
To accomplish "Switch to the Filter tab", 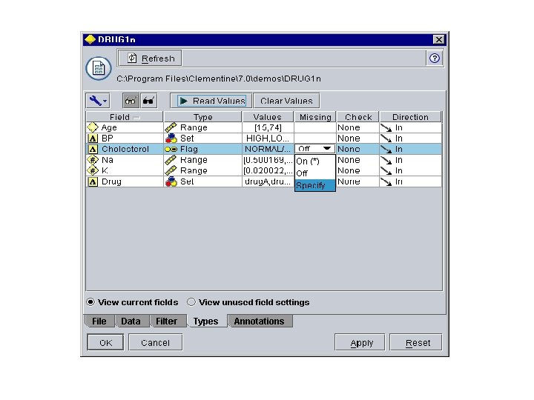I will (x=166, y=321).
